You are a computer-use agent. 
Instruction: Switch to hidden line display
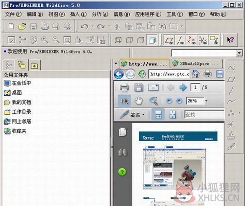click(129, 40)
